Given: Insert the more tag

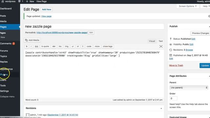Looking at the screenshot, I should pos(97,47).
